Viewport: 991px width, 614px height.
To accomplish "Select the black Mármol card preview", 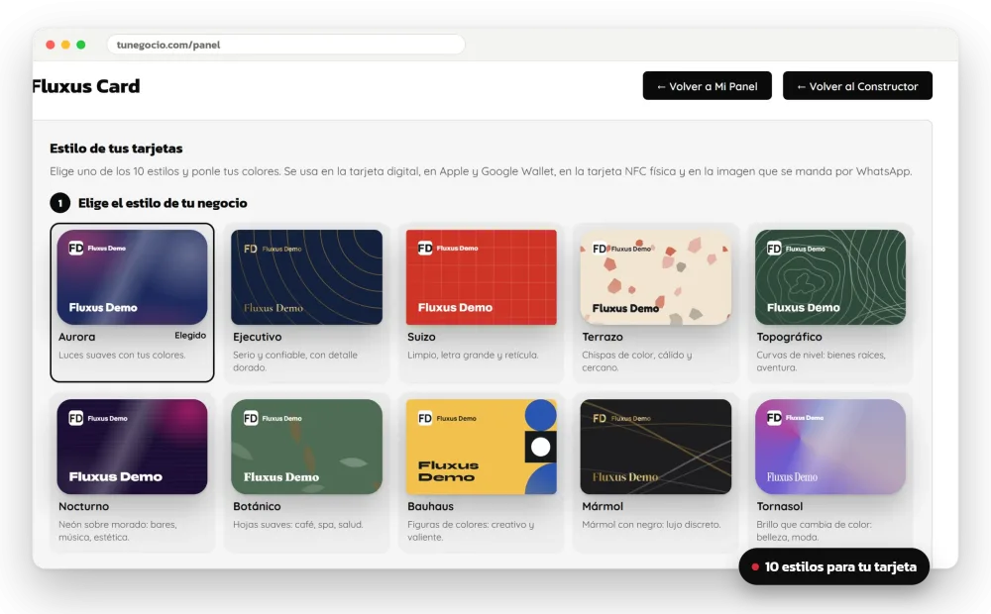I will point(655,447).
